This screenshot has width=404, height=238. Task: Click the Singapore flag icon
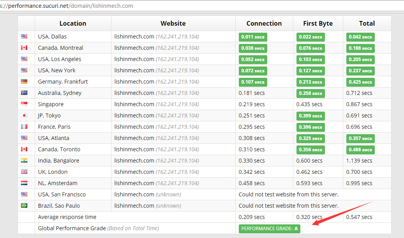(24, 104)
